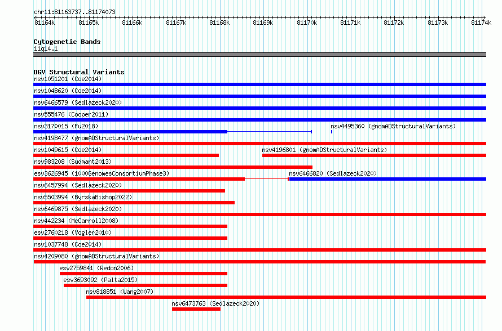Click the blue bar under nsv1048620

point(259,96)
